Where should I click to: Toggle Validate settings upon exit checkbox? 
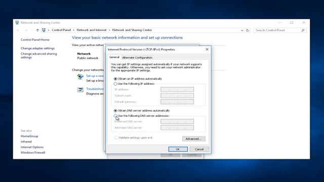click(116, 138)
